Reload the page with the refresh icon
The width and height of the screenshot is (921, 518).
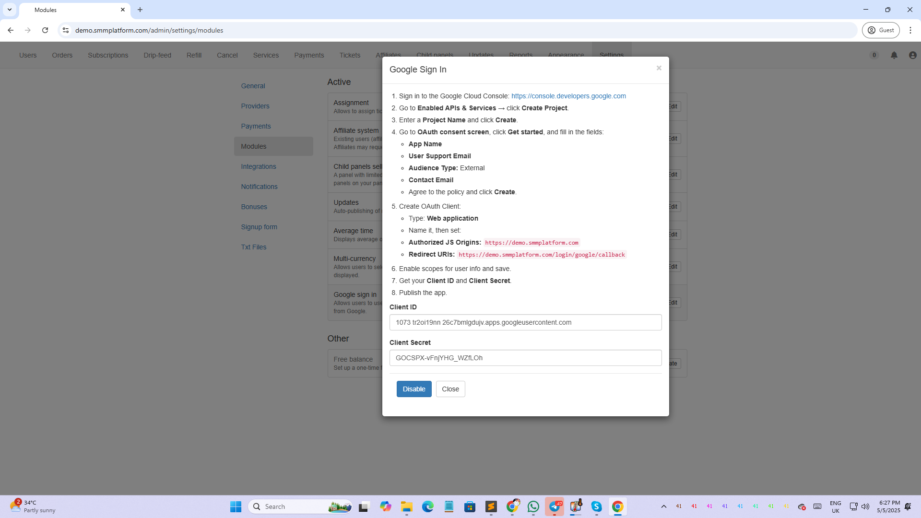[45, 30]
